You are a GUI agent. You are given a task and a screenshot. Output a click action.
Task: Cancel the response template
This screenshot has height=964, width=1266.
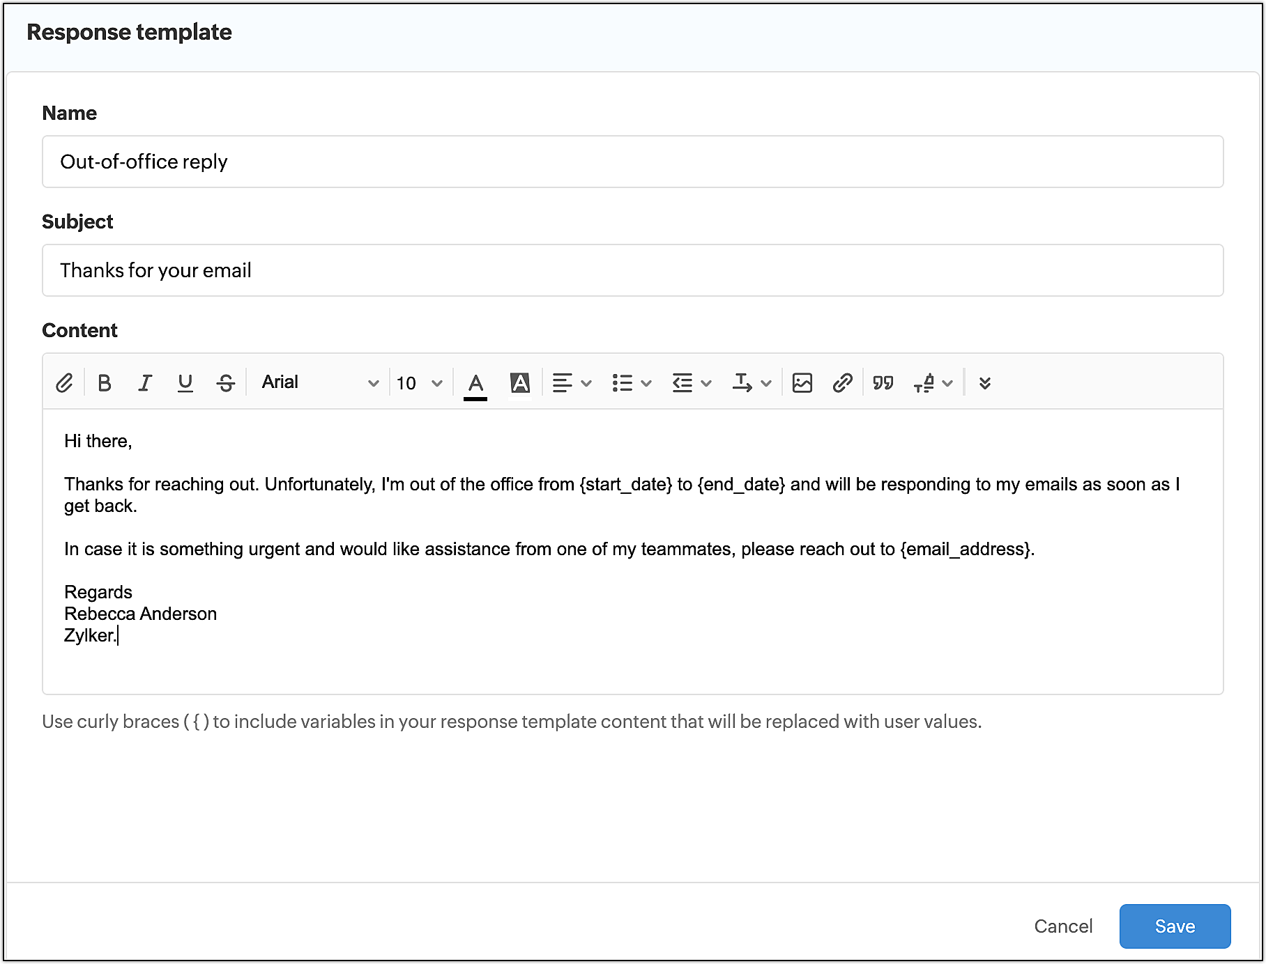[x=1063, y=926]
